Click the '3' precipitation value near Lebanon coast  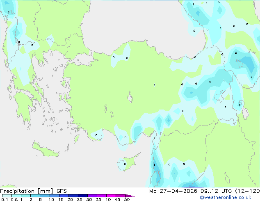click(154, 164)
